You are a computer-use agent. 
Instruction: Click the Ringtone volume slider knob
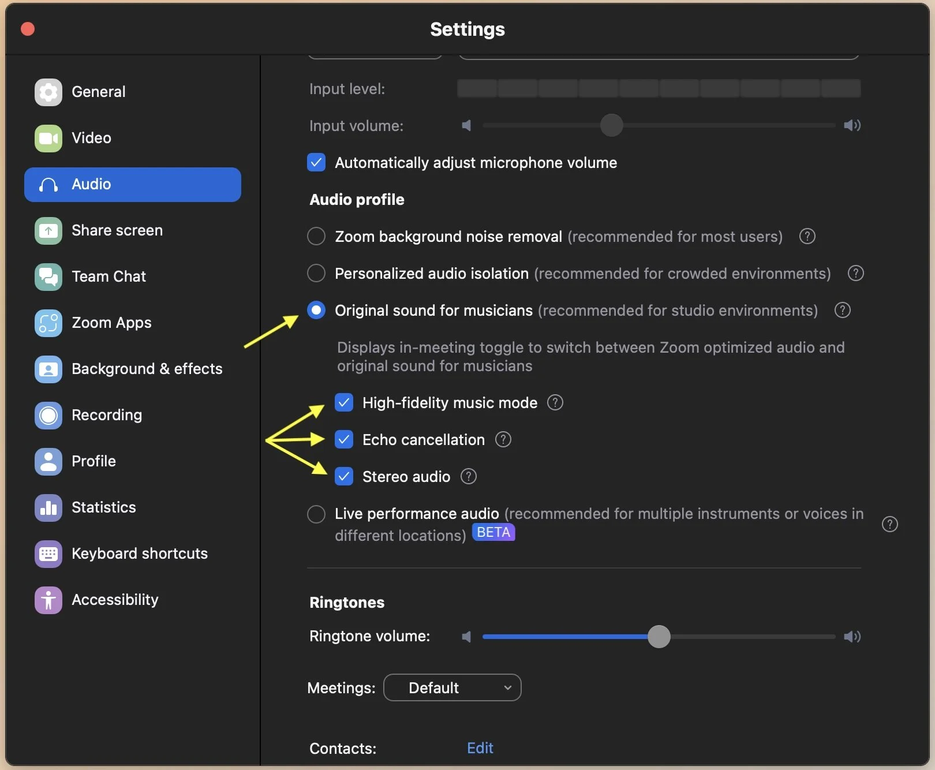click(x=659, y=637)
